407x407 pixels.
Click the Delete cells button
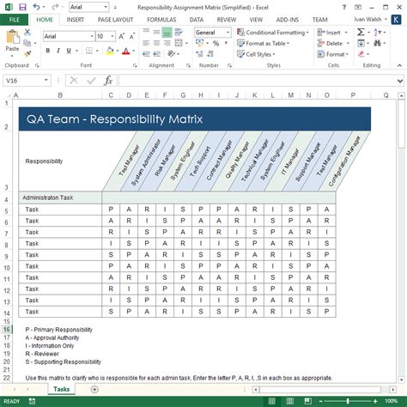(334, 43)
